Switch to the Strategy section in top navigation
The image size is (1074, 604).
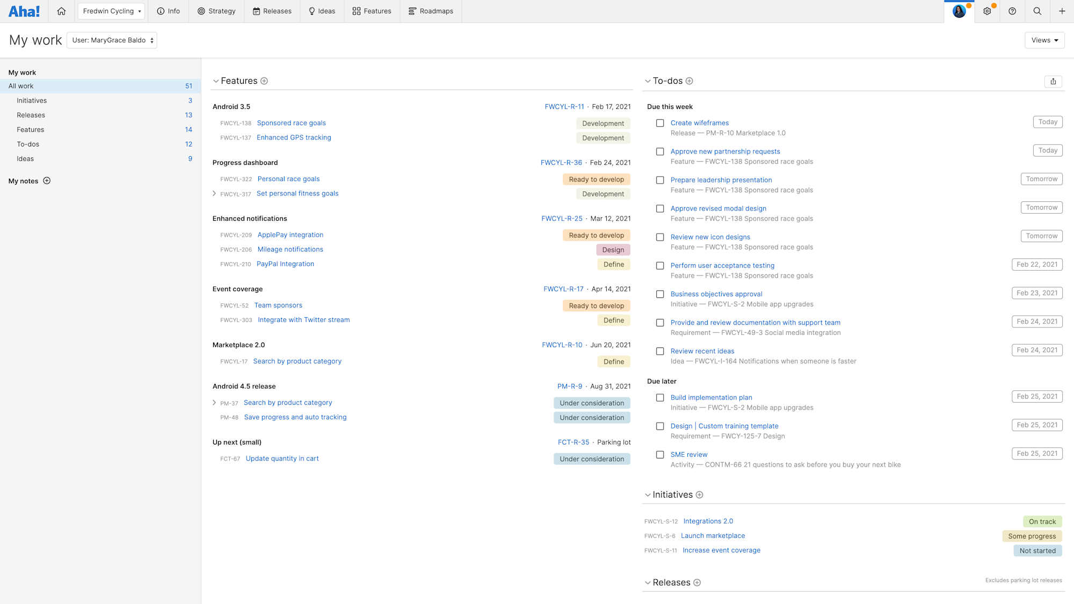click(x=216, y=11)
